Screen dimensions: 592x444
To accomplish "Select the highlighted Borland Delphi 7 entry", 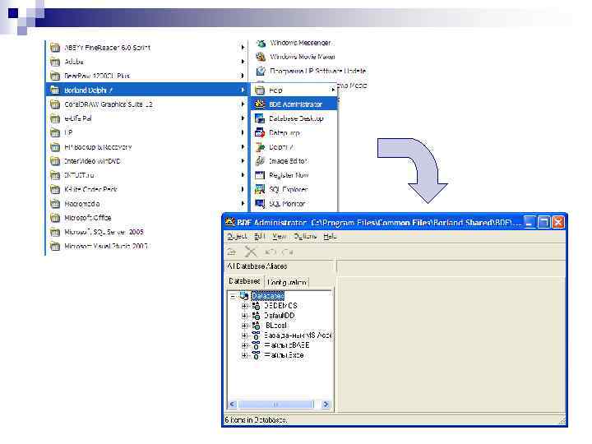I will click(x=146, y=90).
